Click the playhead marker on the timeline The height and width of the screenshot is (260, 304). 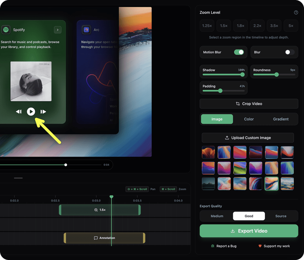[x=111, y=196]
